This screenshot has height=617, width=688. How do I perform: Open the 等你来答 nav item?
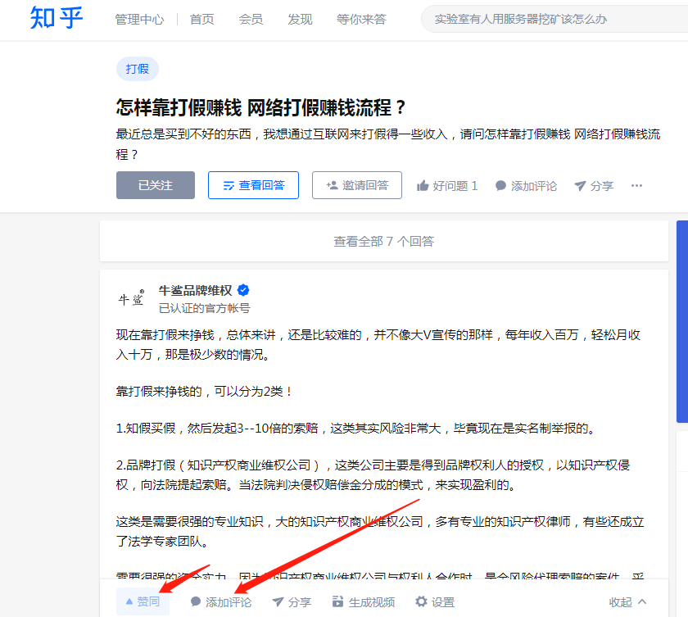pos(361,20)
